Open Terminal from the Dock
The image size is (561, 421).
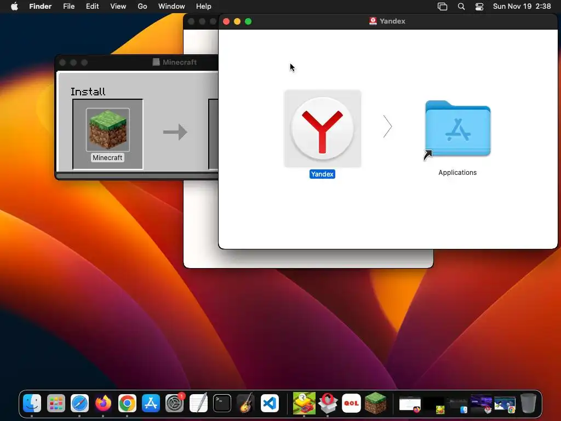222,403
